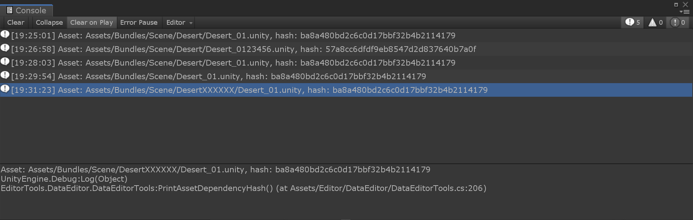Image resolution: width=693 pixels, height=220 pixels.
Task: Open console panel options menu icon
Action: pos(684,12)
